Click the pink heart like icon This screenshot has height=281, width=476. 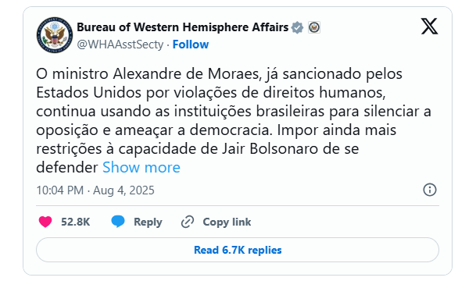(x=45, y=222)
